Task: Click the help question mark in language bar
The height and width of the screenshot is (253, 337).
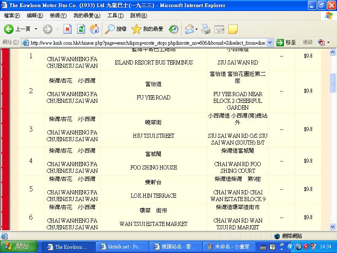Action: pyautogui.click(x=272, y=247)
